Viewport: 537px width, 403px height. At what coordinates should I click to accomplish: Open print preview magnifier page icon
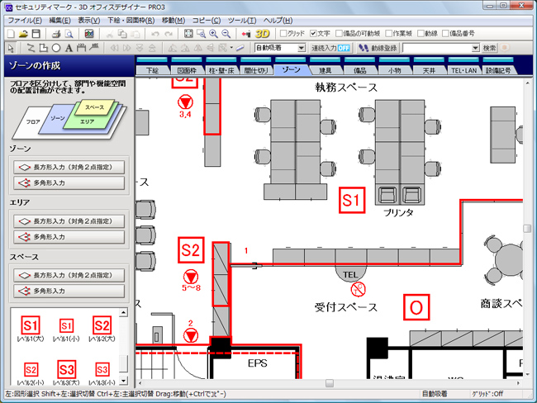pos(69,34)
